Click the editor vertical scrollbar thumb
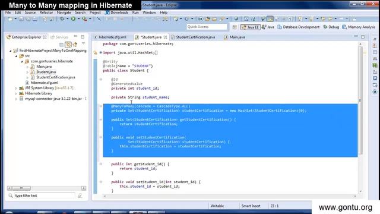This screenshot has width=380, height=214. coord(360,100)
